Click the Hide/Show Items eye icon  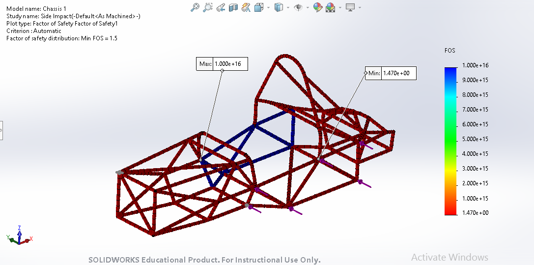coord(298,7)
